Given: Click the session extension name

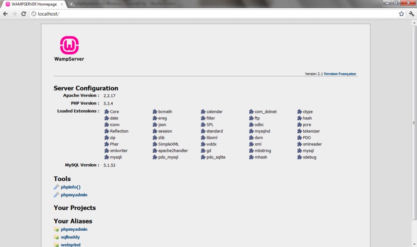Looking at the screenshot, I should click(165, 131).
